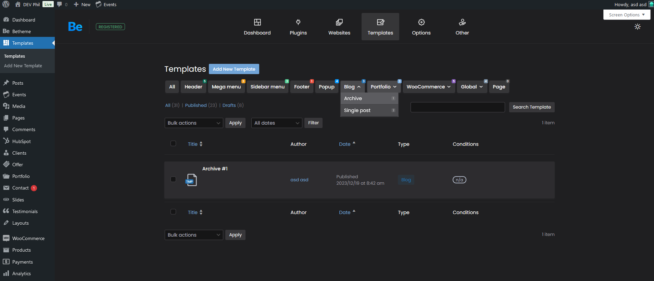Image resolution: width=654 pixels, height=281 pixels.
Task: Open Pages in the sidebar
Action: [x=27, y=118]
